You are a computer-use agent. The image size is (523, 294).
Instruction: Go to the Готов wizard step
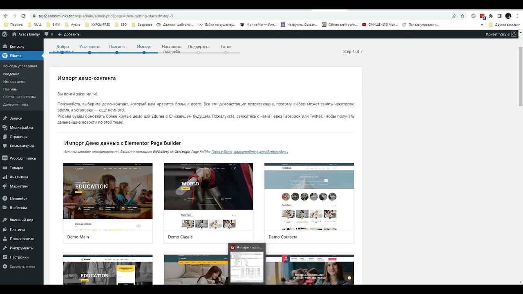pos(226,47)
